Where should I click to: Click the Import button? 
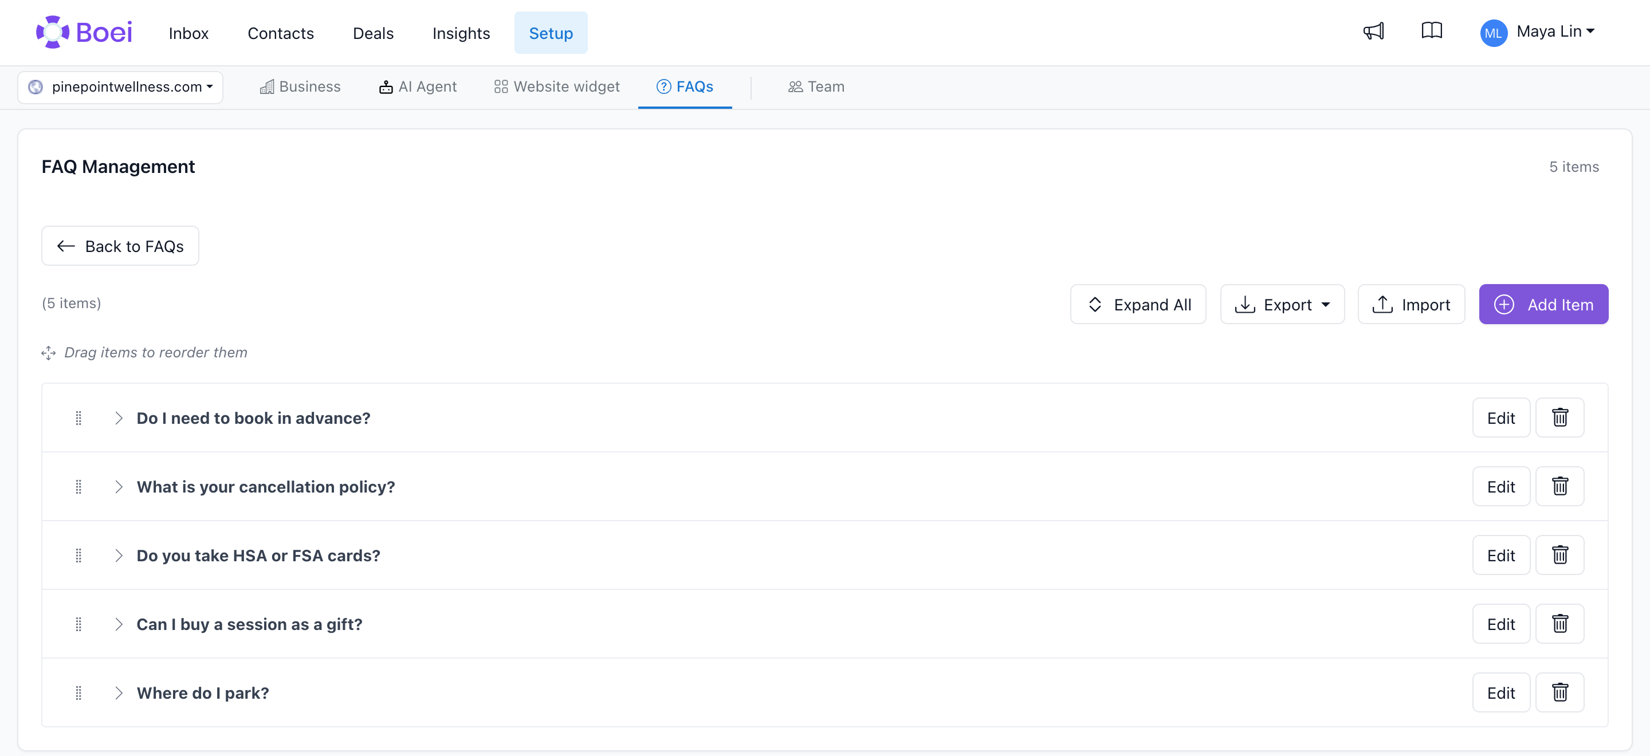[1411, 305]
